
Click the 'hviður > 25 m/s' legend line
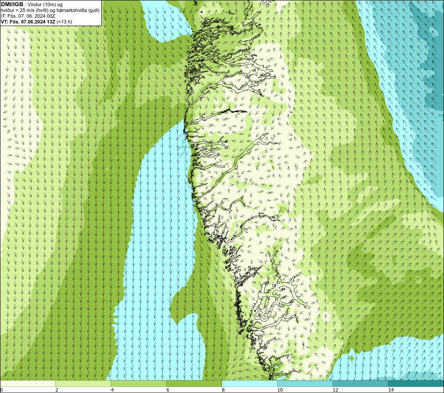point(50,11)
